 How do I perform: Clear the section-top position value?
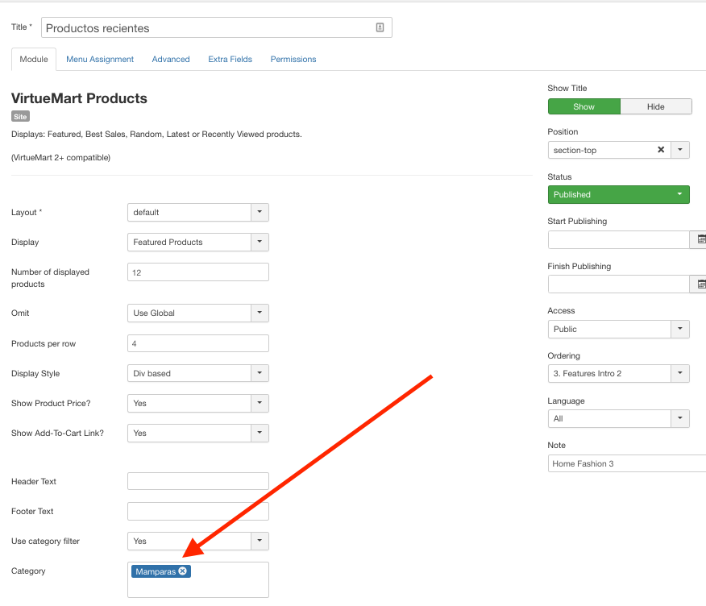tap(661, 150)
